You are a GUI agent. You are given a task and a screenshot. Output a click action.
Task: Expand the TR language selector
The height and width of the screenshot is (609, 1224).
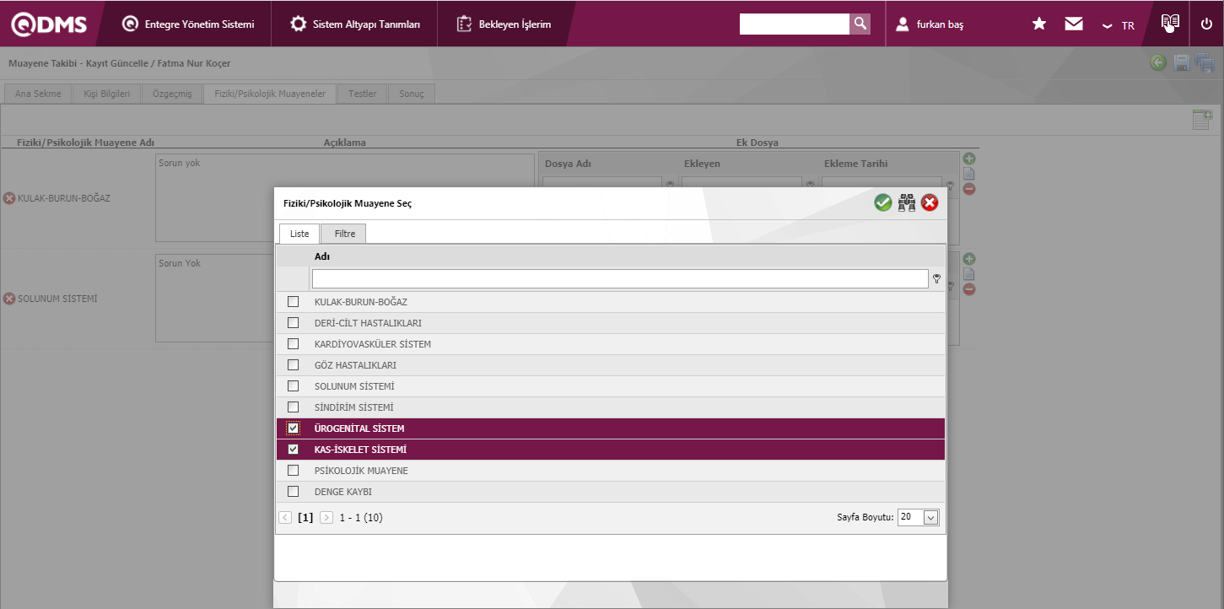coord(1119,25)
